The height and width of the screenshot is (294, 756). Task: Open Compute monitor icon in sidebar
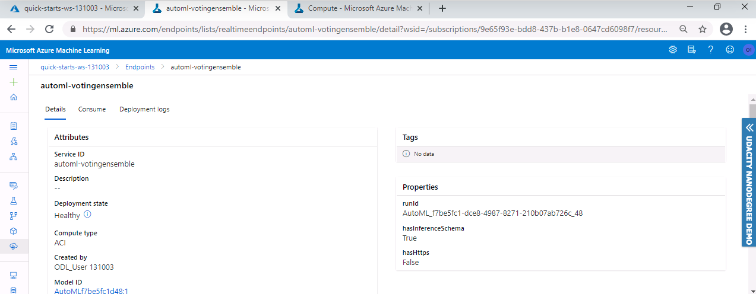[x=14, y=275]
